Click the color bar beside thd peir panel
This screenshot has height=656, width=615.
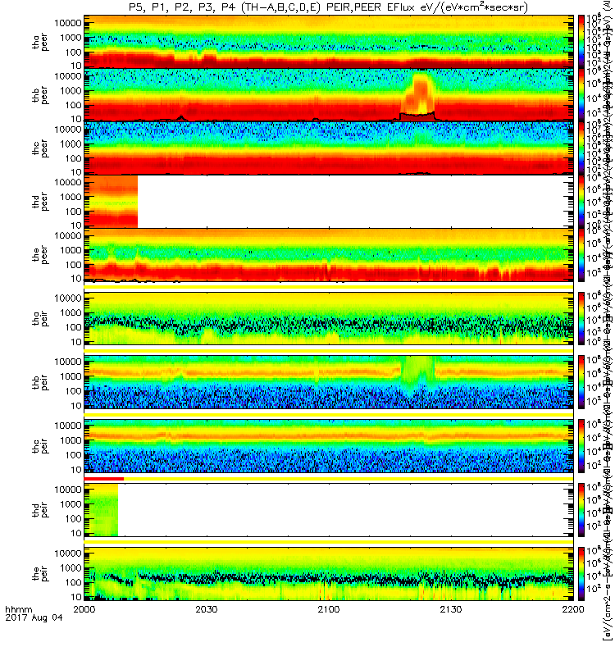coord(581,509)
